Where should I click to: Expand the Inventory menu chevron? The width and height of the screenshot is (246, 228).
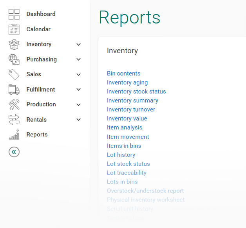(x=78, y=45)
